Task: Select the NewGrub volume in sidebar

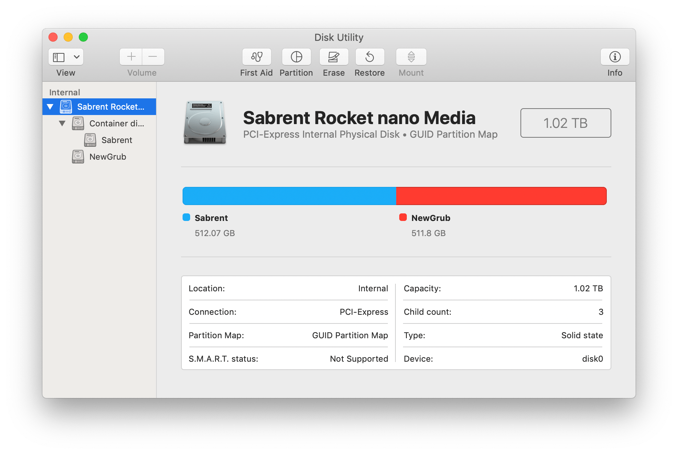Action: [x=99, y=157]
